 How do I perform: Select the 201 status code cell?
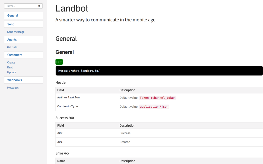pos(87,142)
